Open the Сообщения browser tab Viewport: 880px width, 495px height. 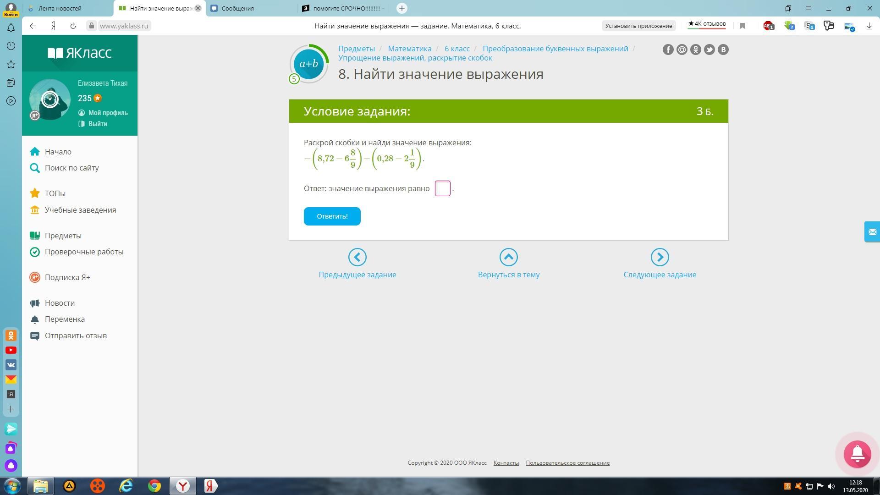click(237, 8)
